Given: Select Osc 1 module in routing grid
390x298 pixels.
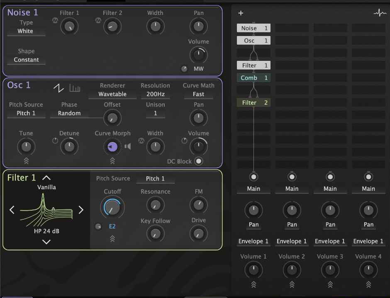Looking at the screenshot, I should [253, 41].
